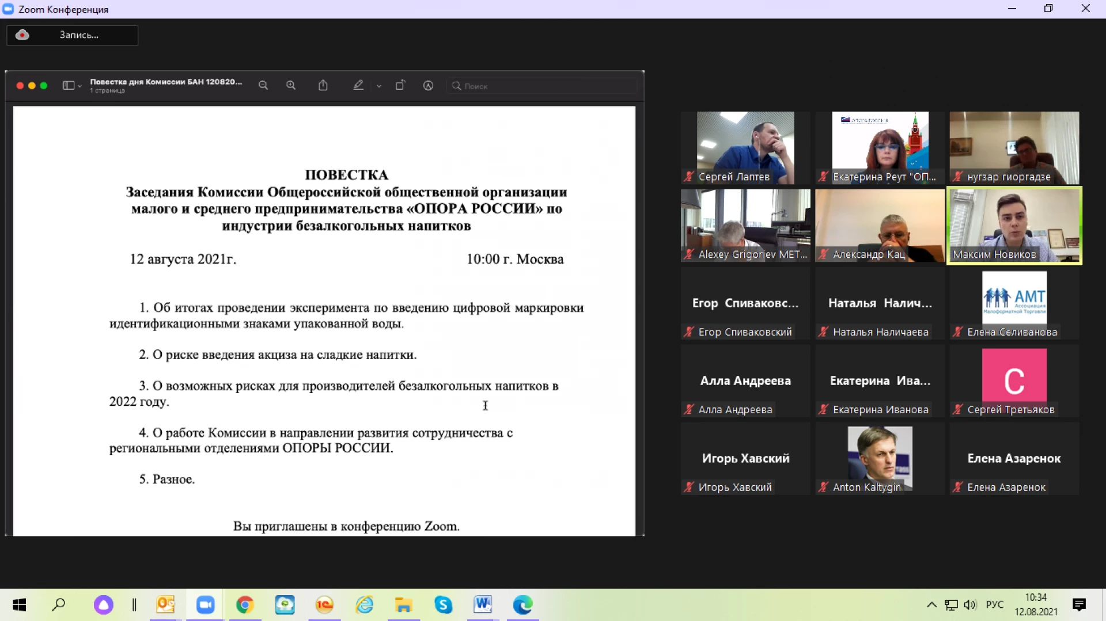1106x621 pixels.
Task: Select Егор Спиваковский participant tile
Action: pyautogui.click(x=745, y=303)
